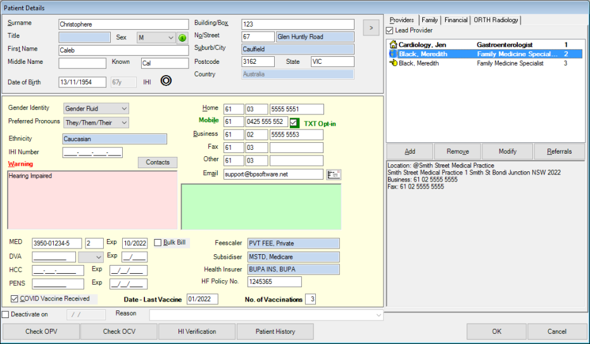Click the Business phone number field
This screenshot has height=344, width=590.
click(296, 135)
